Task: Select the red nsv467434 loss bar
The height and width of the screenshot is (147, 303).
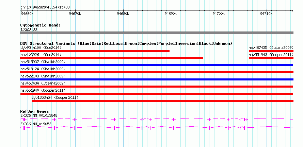Action: tap(157, 87)
